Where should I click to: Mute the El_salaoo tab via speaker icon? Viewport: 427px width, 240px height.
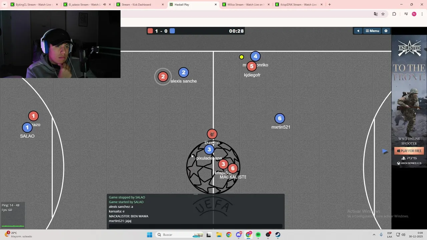pyautogui.click(x=104, y=5)
